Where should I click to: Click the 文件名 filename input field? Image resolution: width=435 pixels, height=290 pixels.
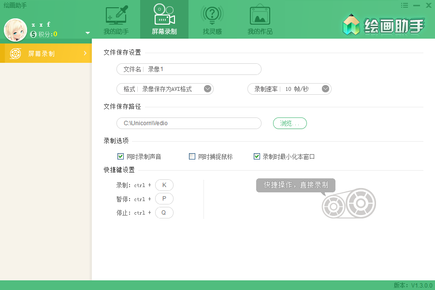coord(193,69)
